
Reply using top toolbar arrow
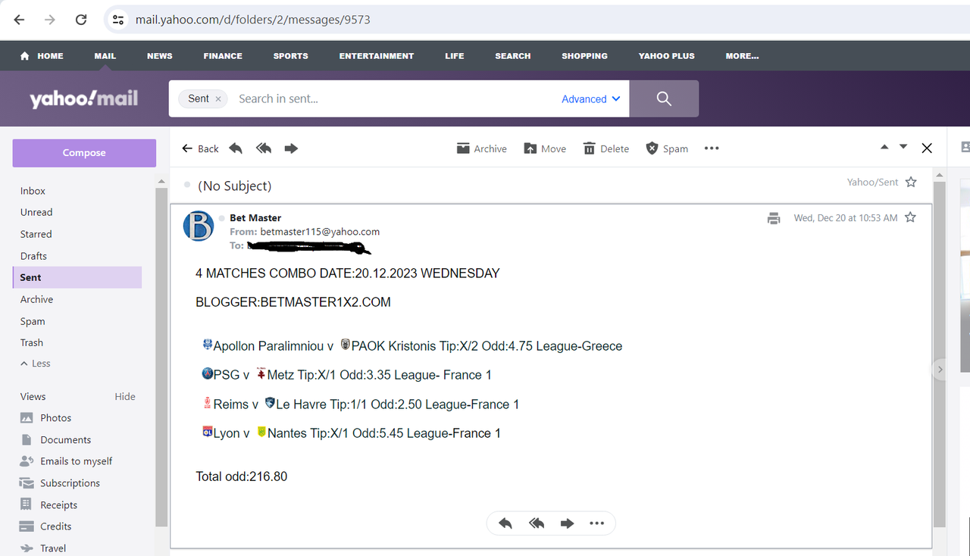[236, 148]
